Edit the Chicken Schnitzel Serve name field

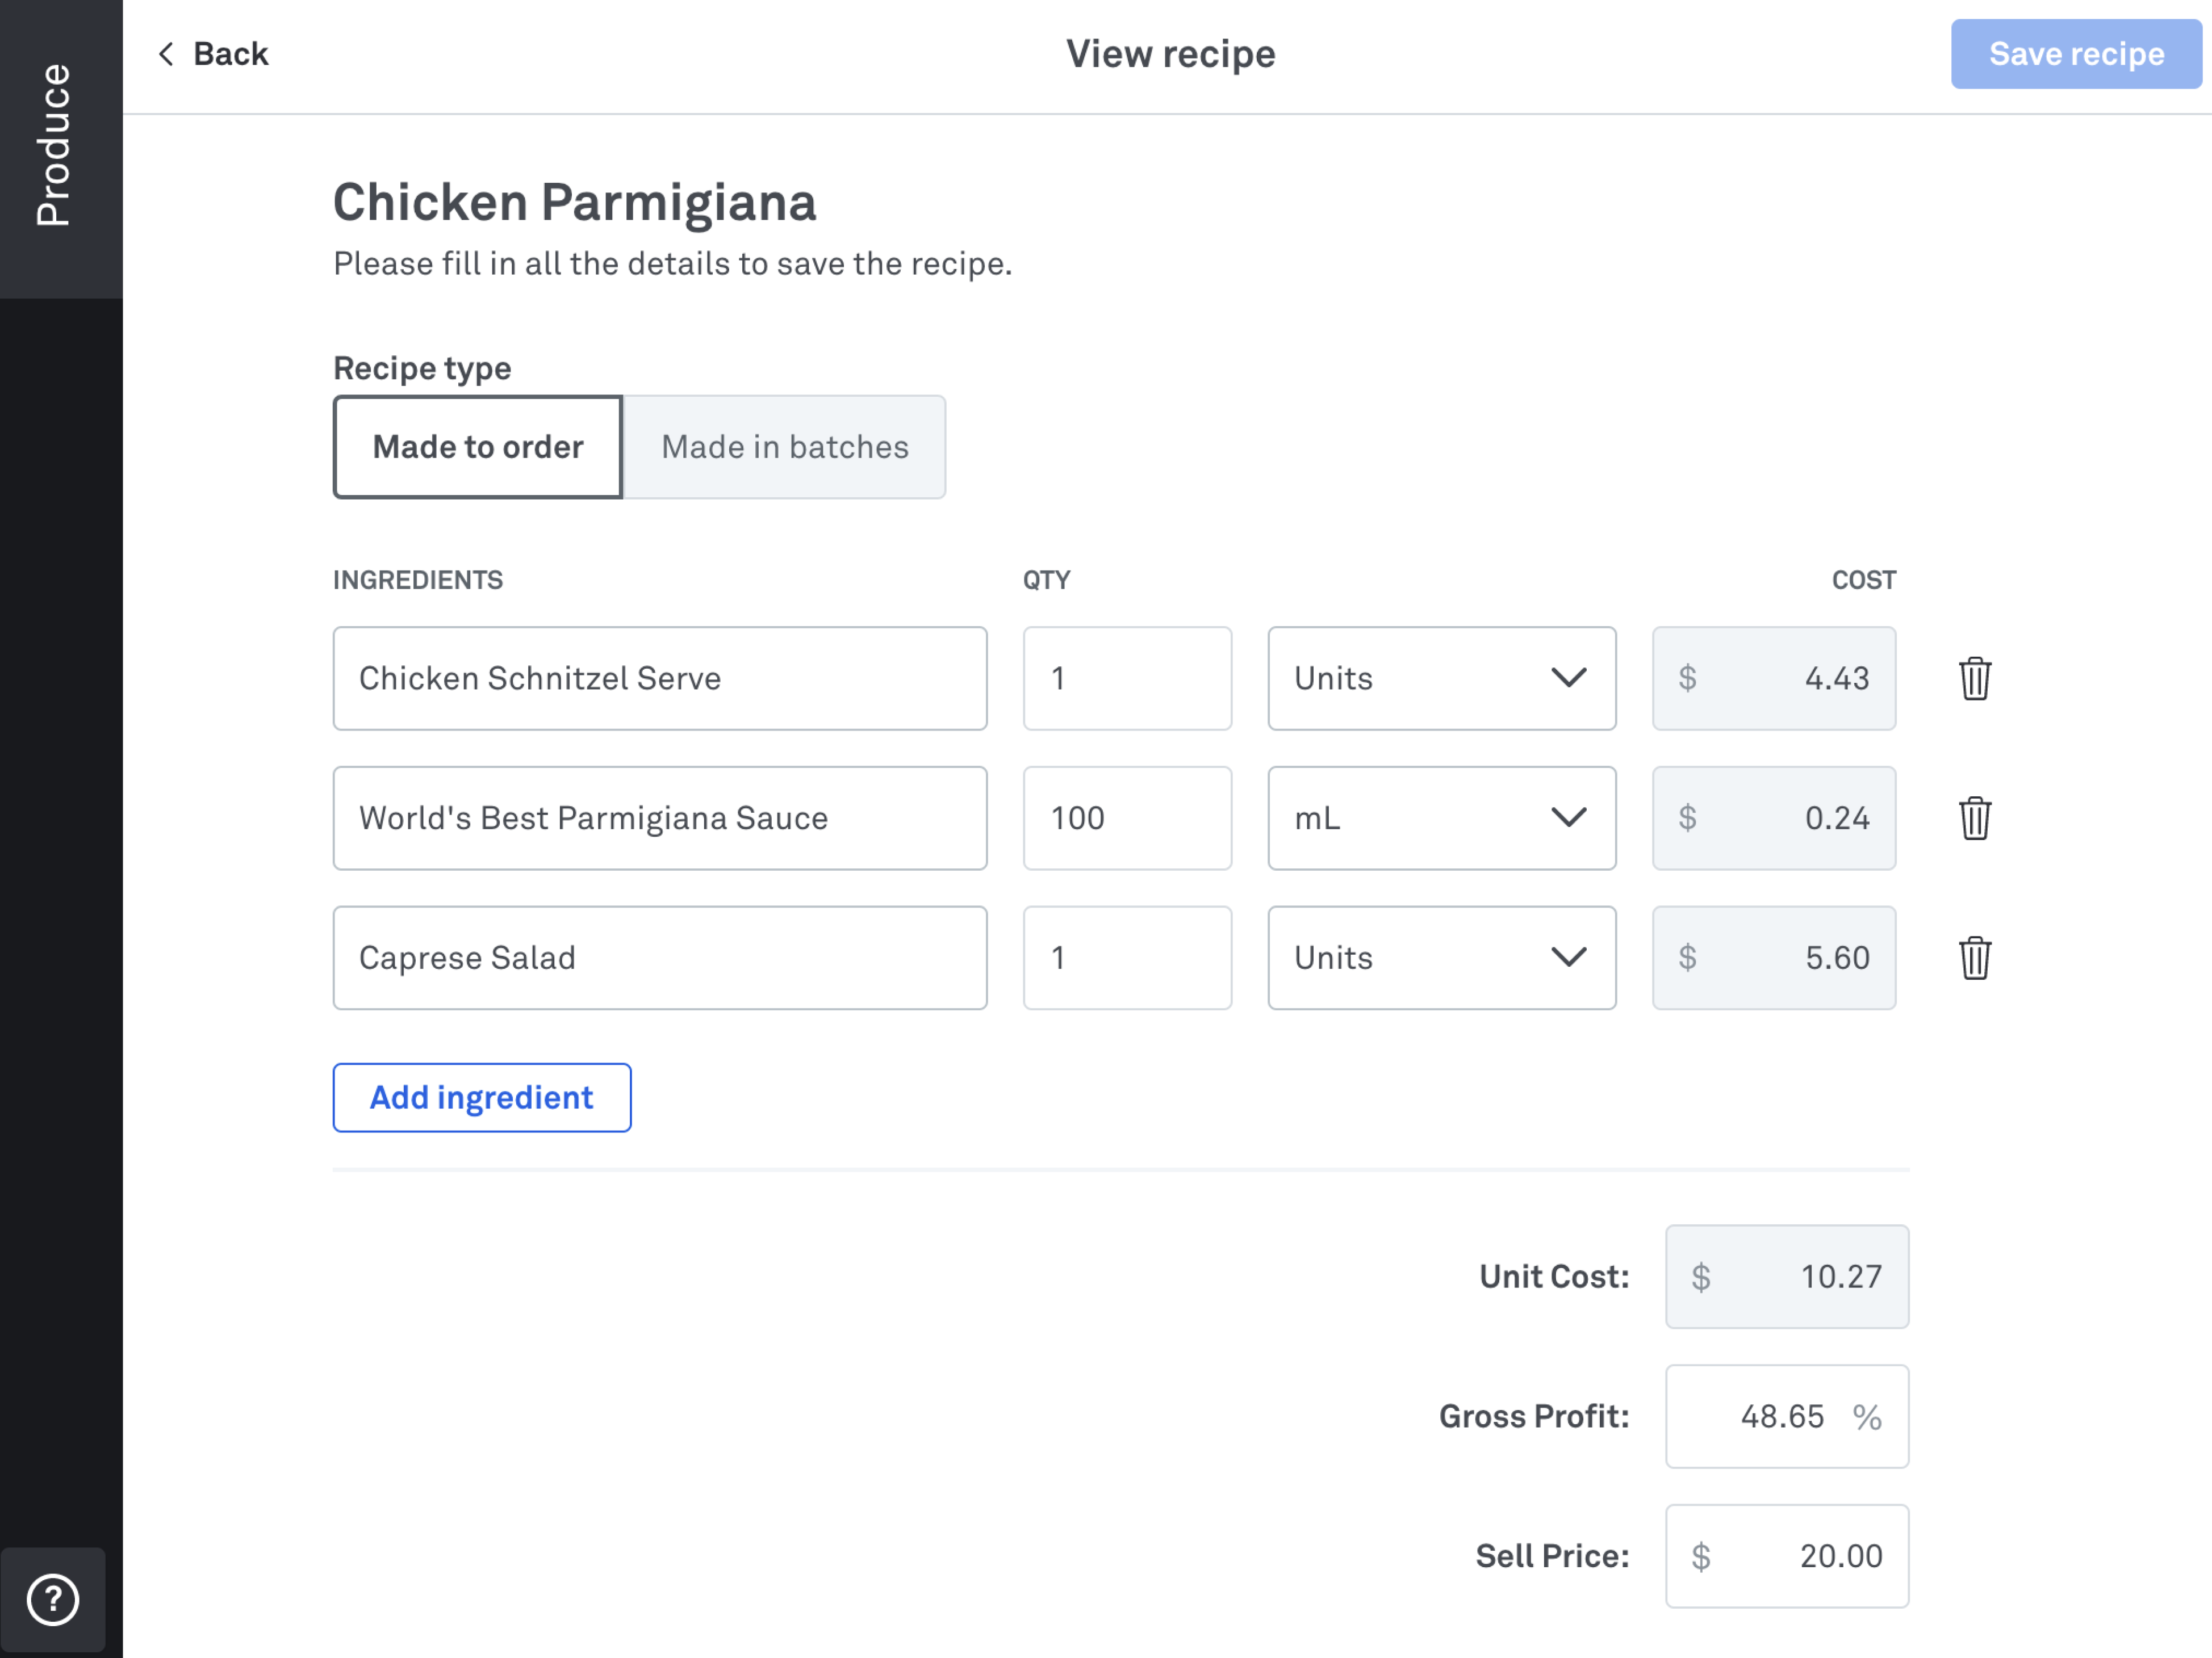tap(660, 679)
